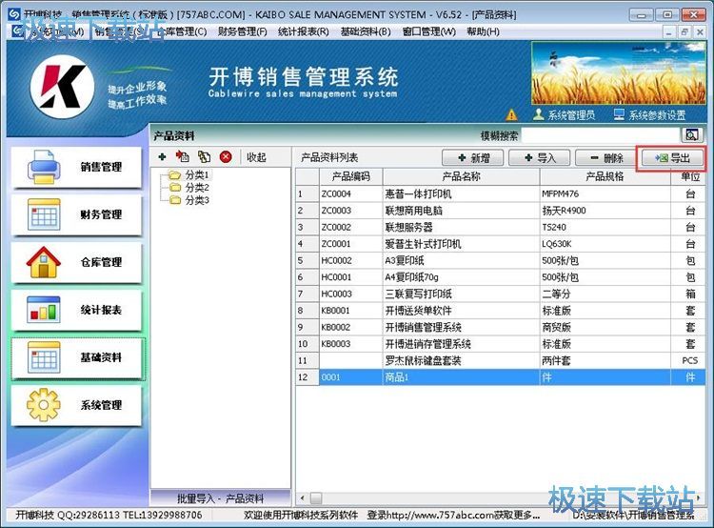Screen dimensions: 714x528
Task: Open 系统管理员 user entry
Action: (x=565, y=114)
